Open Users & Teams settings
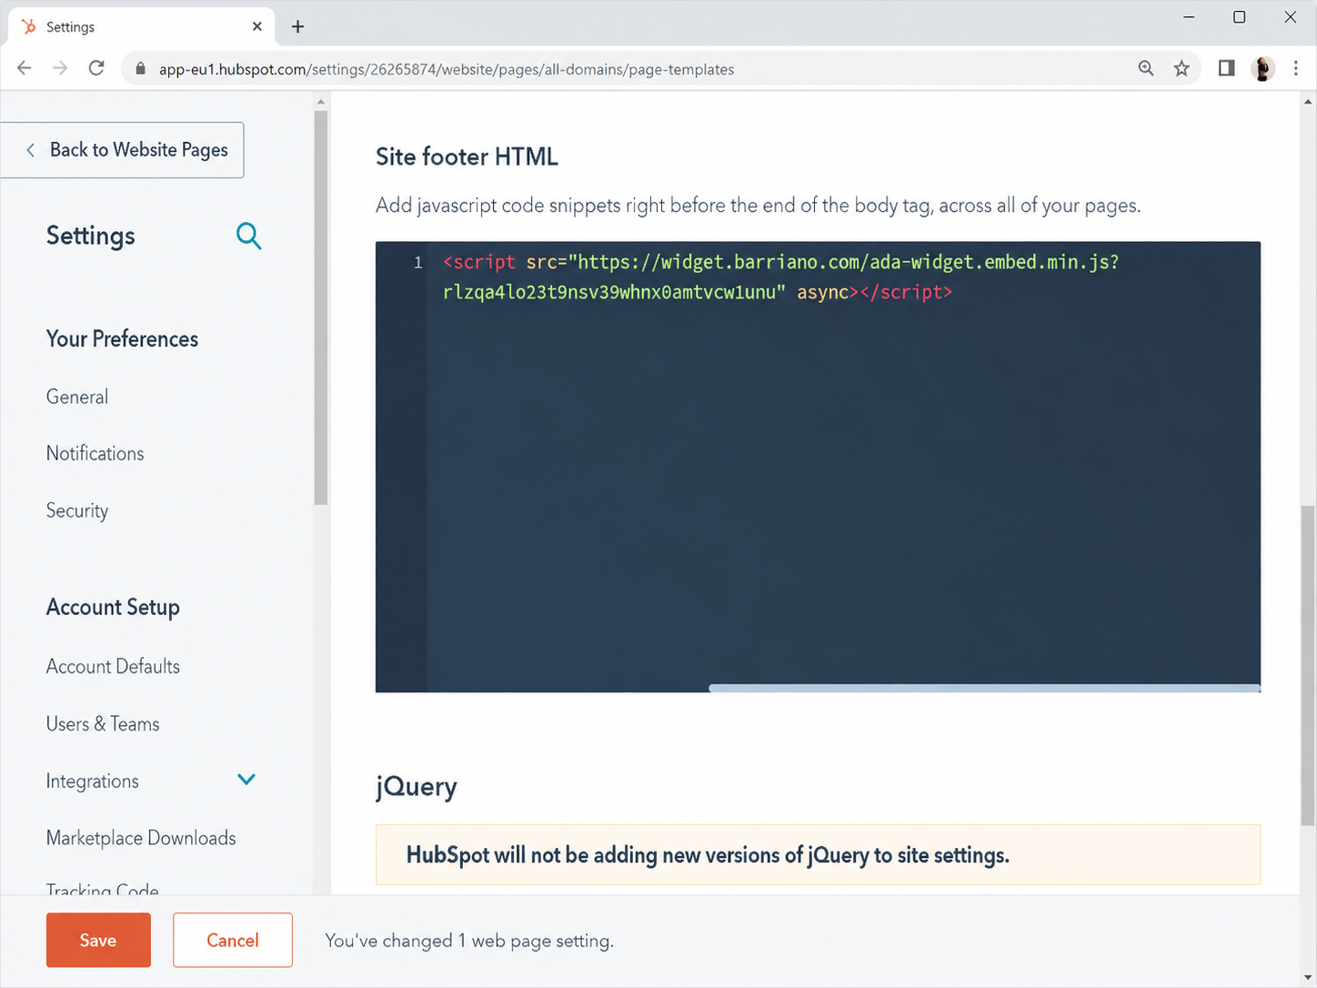This screenshot has width=1317, height=988. tap(103, 723)
